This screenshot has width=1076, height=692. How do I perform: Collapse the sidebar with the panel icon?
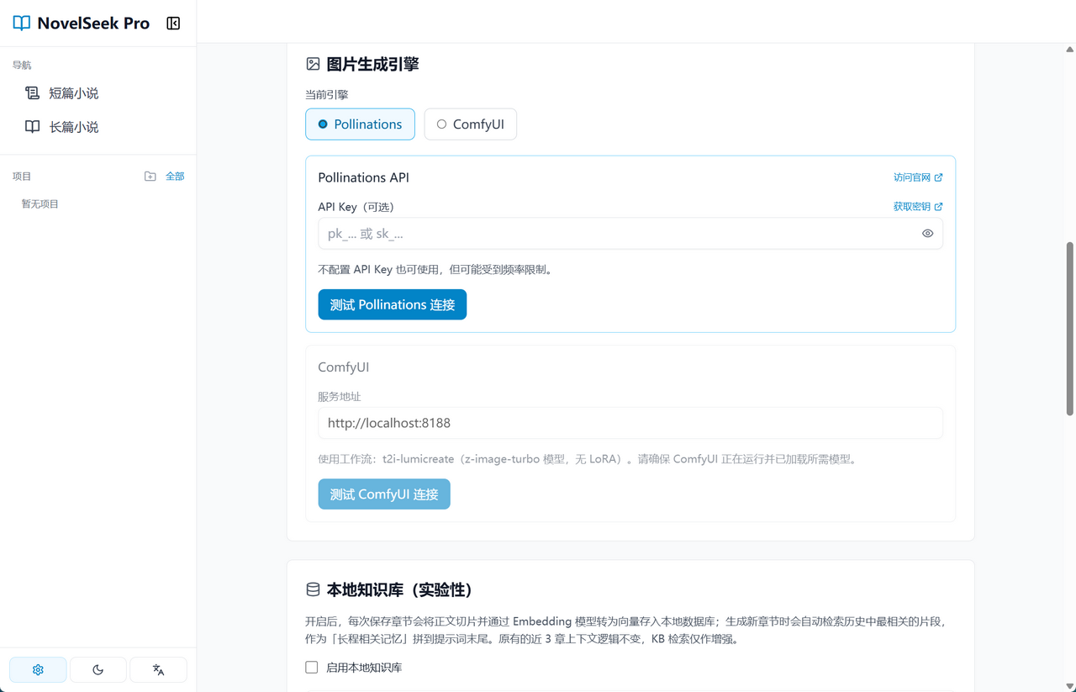click(x=173, y=23)
